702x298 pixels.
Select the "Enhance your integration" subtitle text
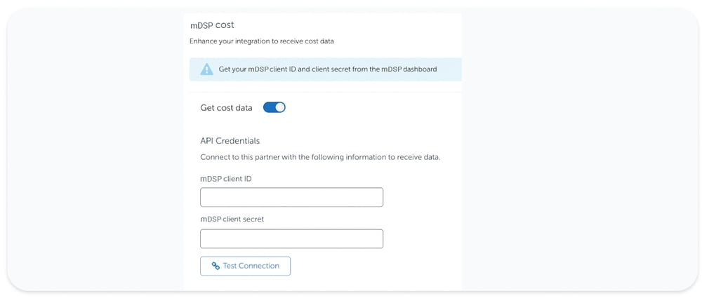click(261, 41)
